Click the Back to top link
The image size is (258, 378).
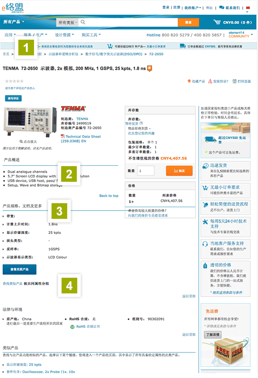[109, 196]
